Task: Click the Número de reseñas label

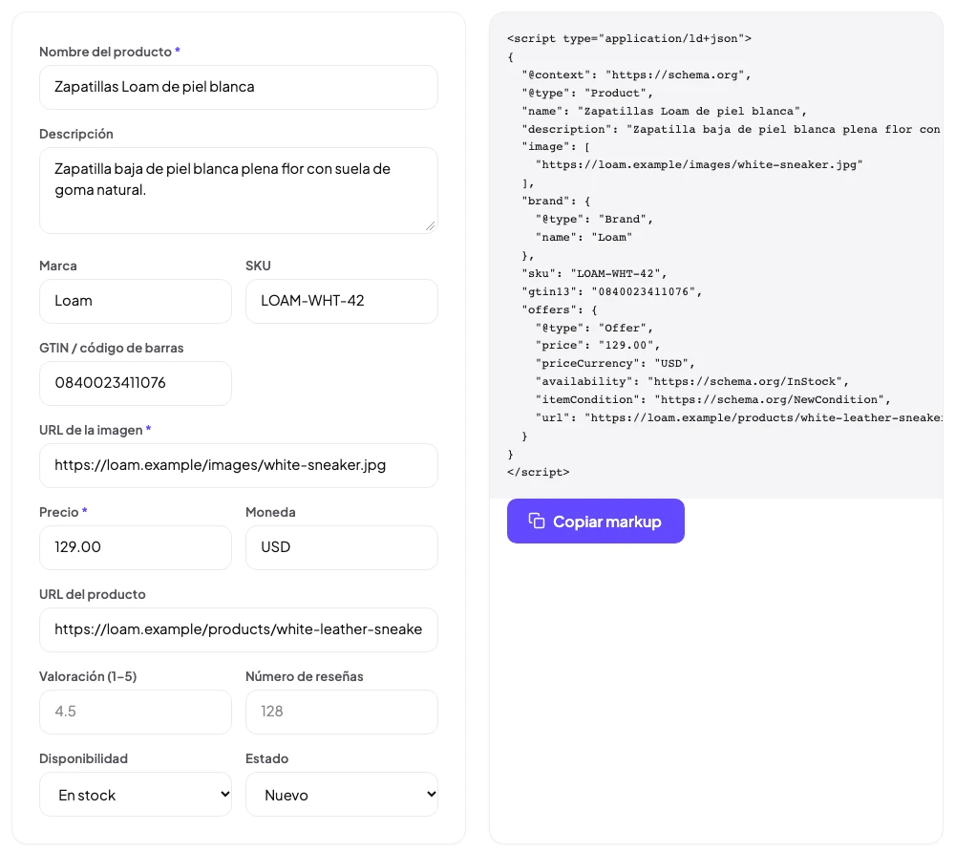Action: click(x=305, y=676)
